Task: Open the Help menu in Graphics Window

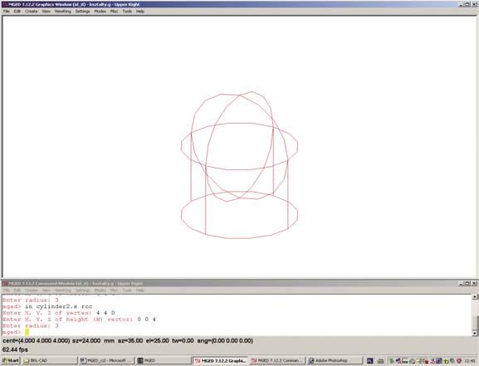Action: (x=140, y=12)
